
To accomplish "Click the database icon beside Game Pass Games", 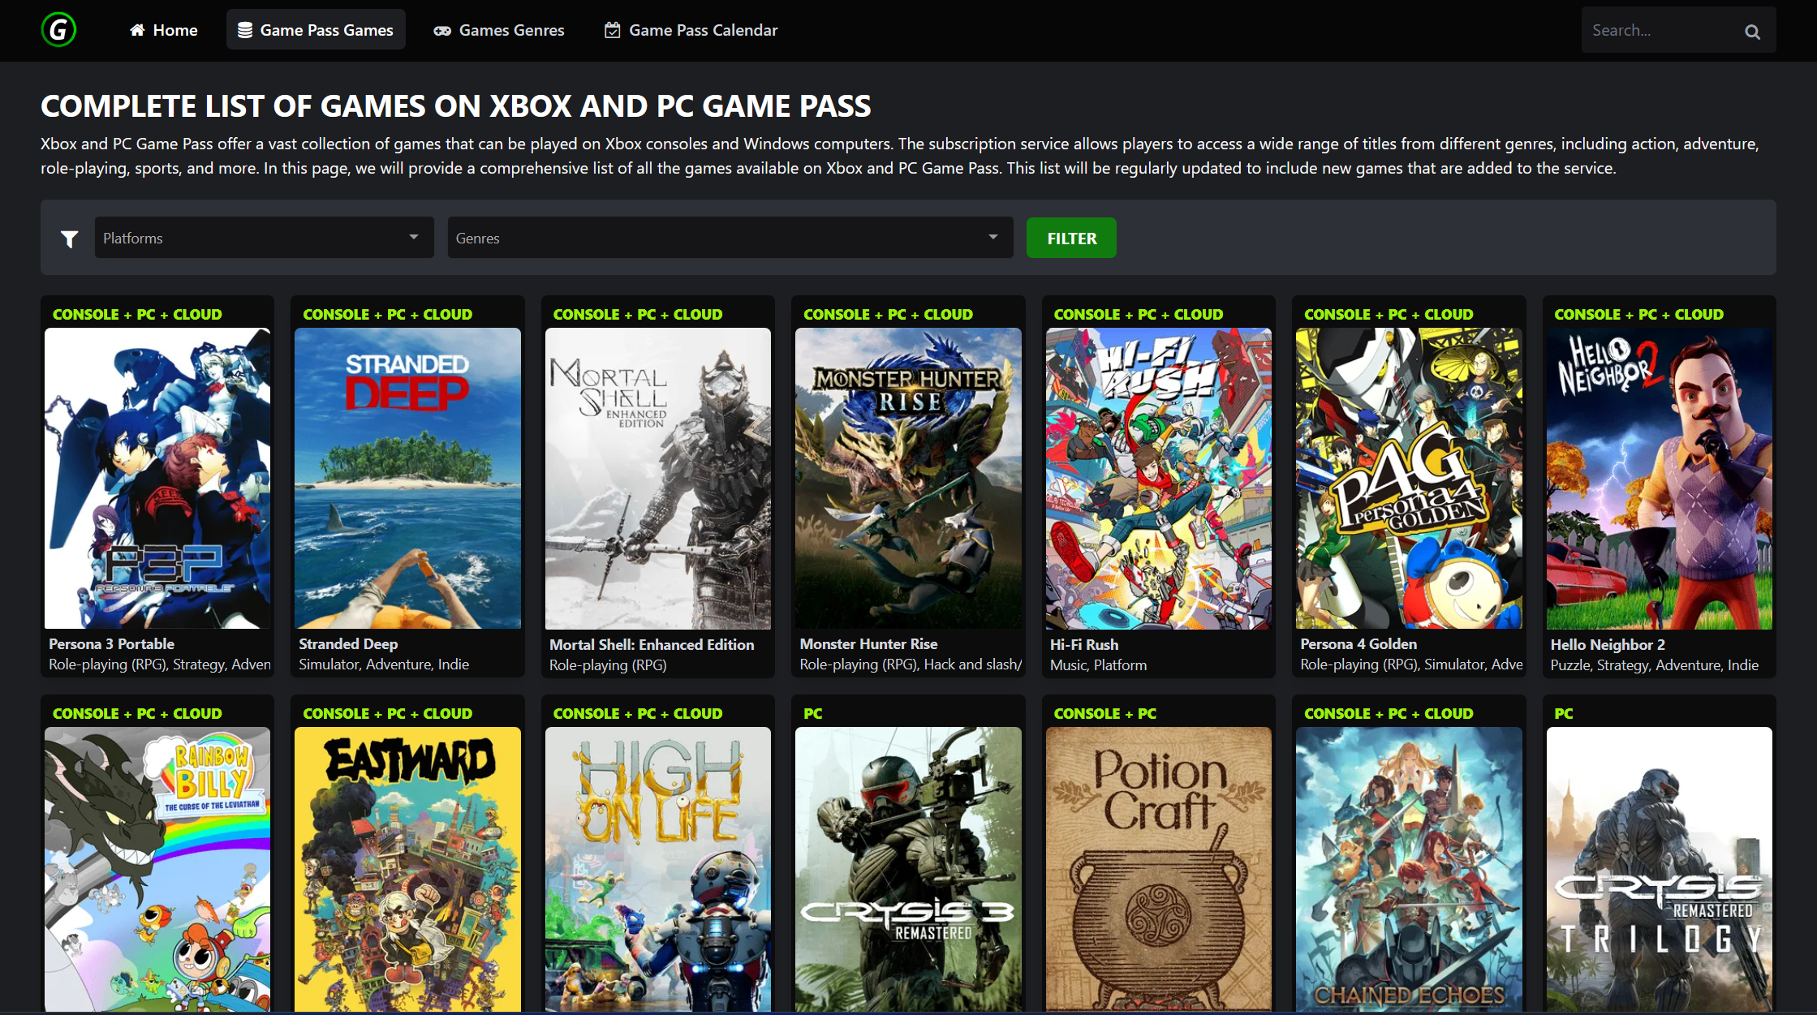I will (244, 30).
